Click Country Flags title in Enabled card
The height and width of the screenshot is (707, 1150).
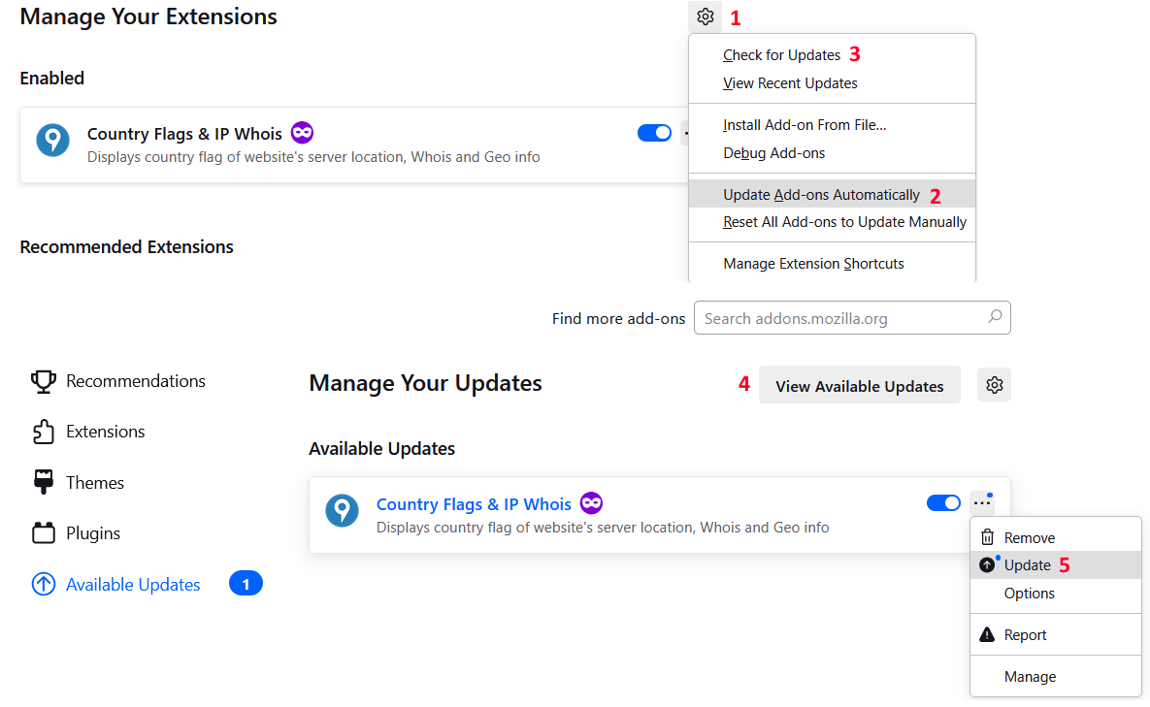184,133
